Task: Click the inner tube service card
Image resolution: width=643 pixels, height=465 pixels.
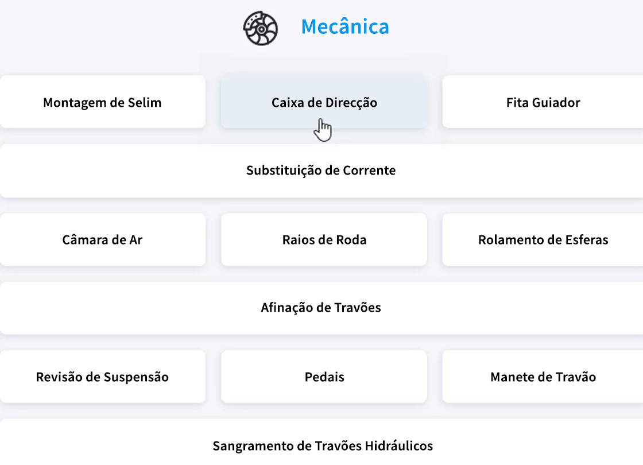Action: pos(102,240)
